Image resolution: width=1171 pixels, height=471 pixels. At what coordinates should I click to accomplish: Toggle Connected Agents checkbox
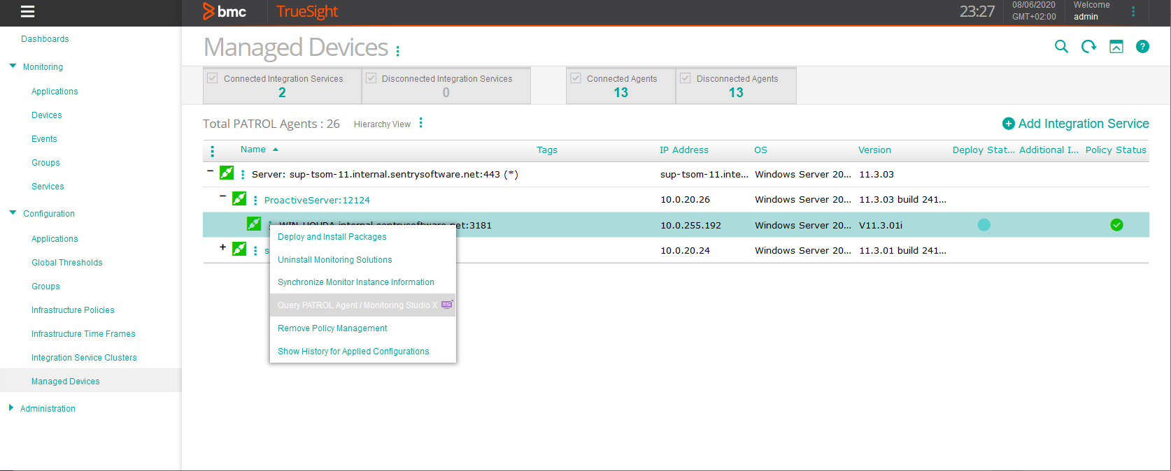[576, 78]
